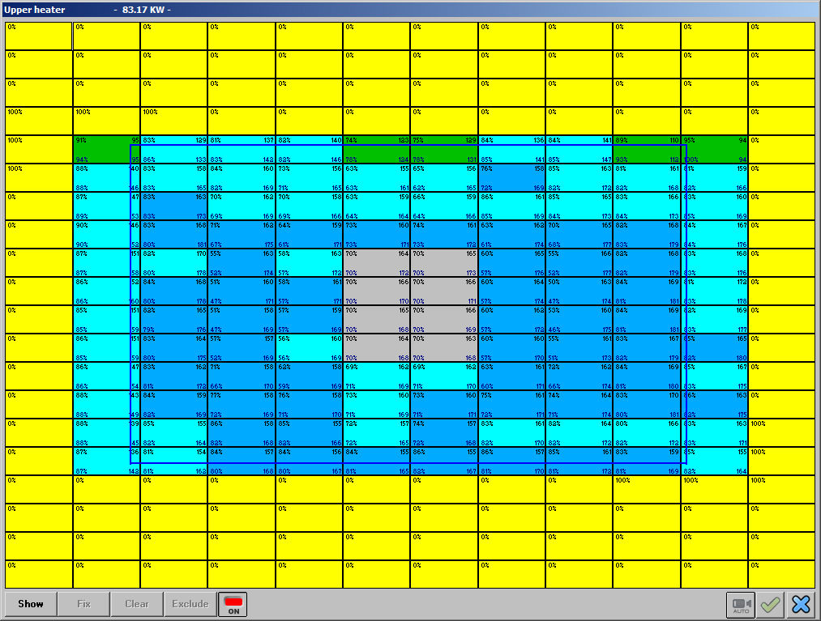The image size is (821, 621).
Task: Select heater cell 84% 136
Action: pyautogui.click(x=511, y=150)
